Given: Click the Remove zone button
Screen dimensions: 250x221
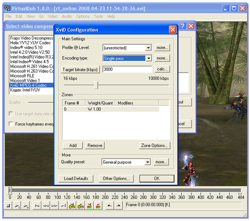Looking at the screenshot, I should tap(95, 145).
